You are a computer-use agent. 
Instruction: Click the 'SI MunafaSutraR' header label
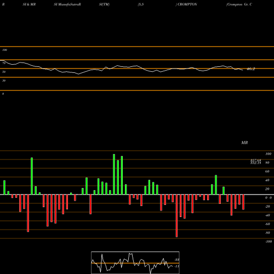(x=67, y=4)
